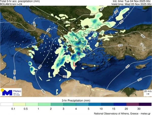The image size is (152, 115).
Task: Select the 1026 isobar label
Action: pos(102,9)
